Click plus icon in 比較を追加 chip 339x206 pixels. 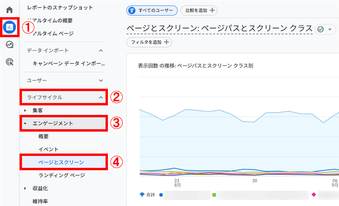(212, 10)
